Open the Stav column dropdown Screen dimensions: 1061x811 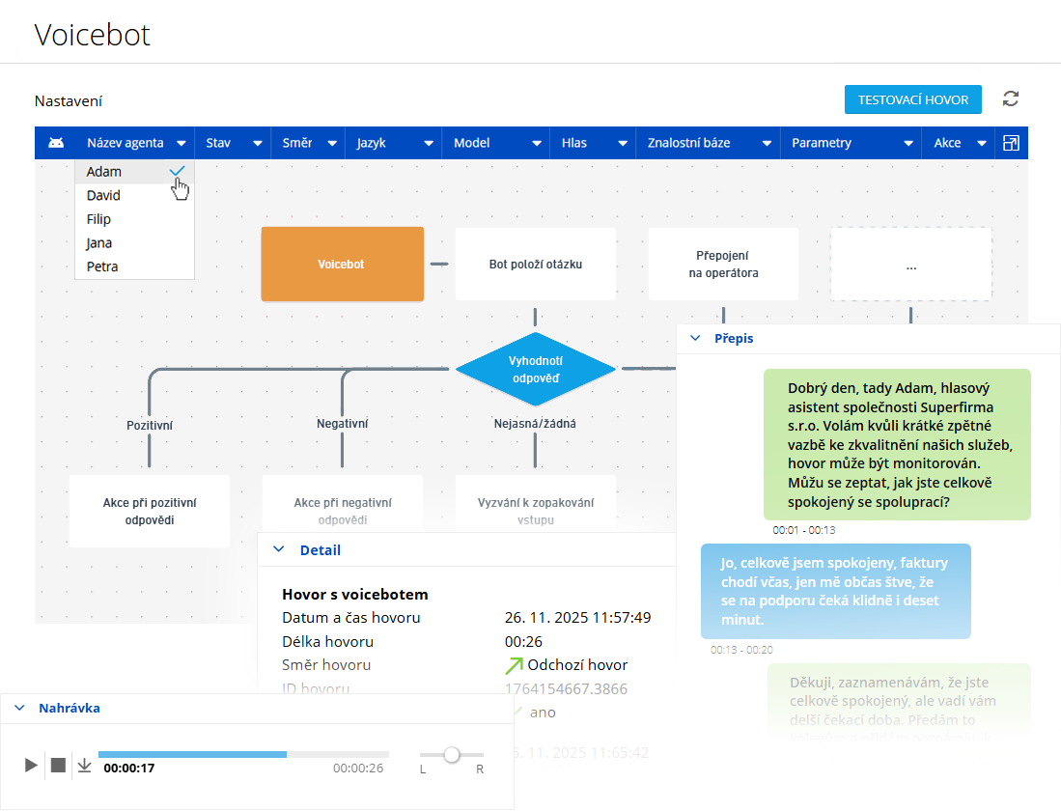coord(258,143)
